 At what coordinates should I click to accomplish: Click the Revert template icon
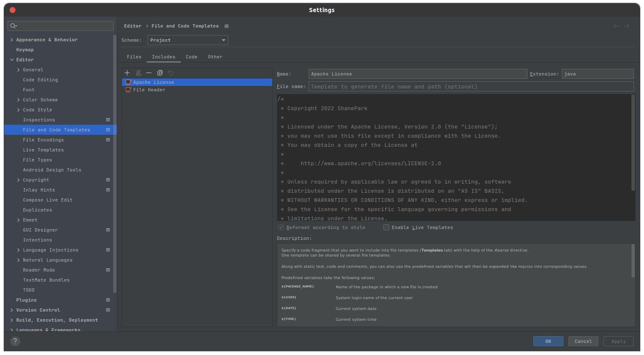(171, 73)
